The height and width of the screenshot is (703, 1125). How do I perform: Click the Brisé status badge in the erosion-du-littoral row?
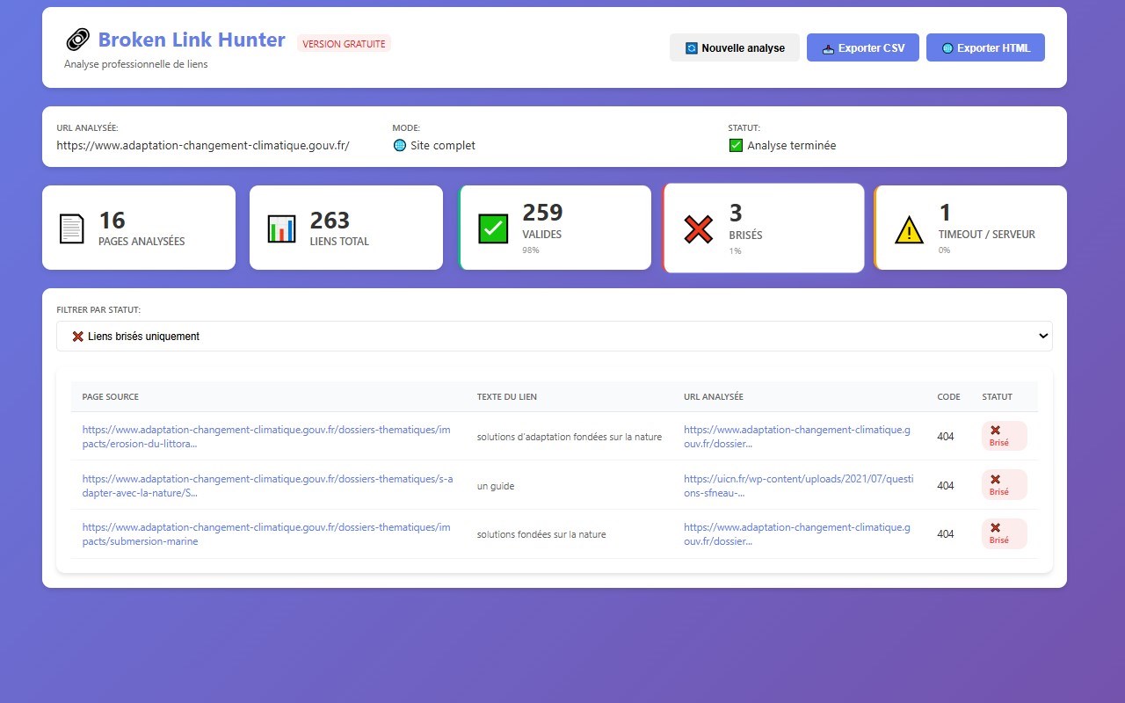click(1004, 436)
